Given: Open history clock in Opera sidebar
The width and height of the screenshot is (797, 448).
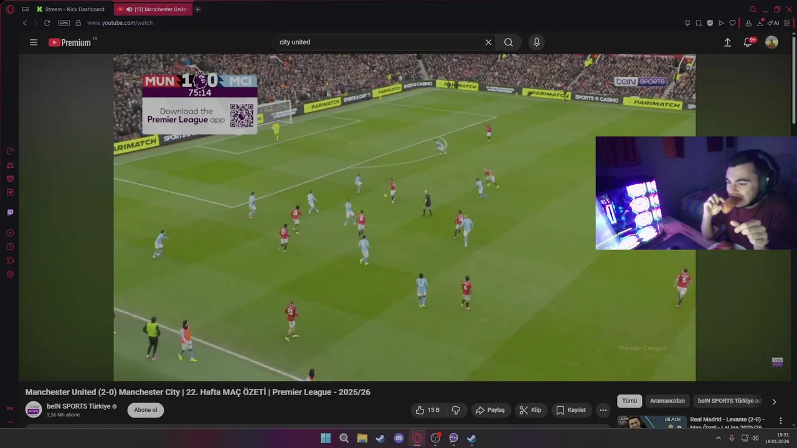Looking at the screenshot, I should [x=10, y=246].
